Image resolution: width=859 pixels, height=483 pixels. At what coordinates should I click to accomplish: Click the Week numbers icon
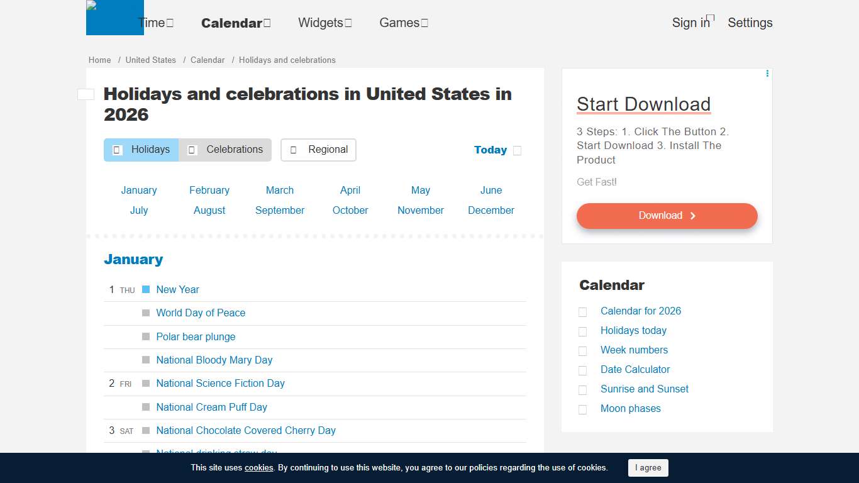pos(582,350)
